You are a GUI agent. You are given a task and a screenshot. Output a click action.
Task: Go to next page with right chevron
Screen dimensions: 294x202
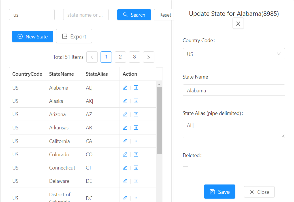point(149,57)
